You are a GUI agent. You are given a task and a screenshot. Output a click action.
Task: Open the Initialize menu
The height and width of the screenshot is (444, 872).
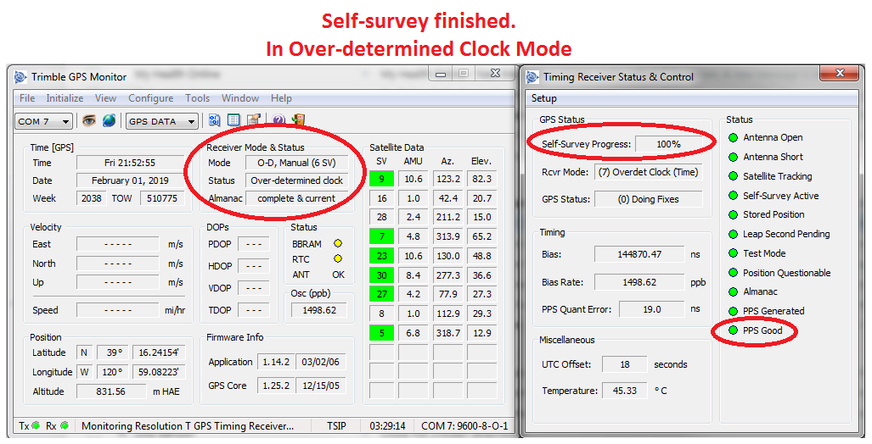point(65,98)
